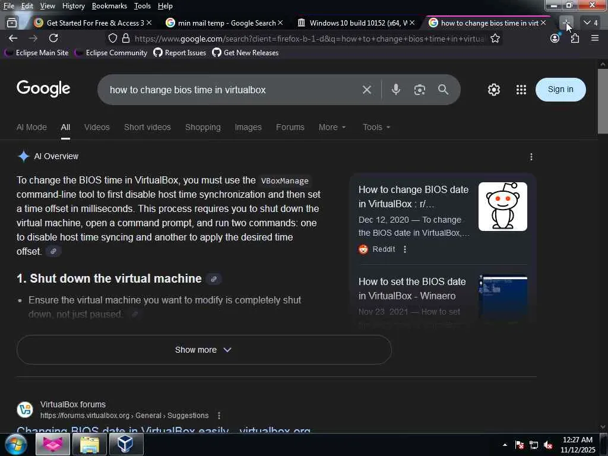
Task: Start voice search with microphone
Action: point(395,90)
